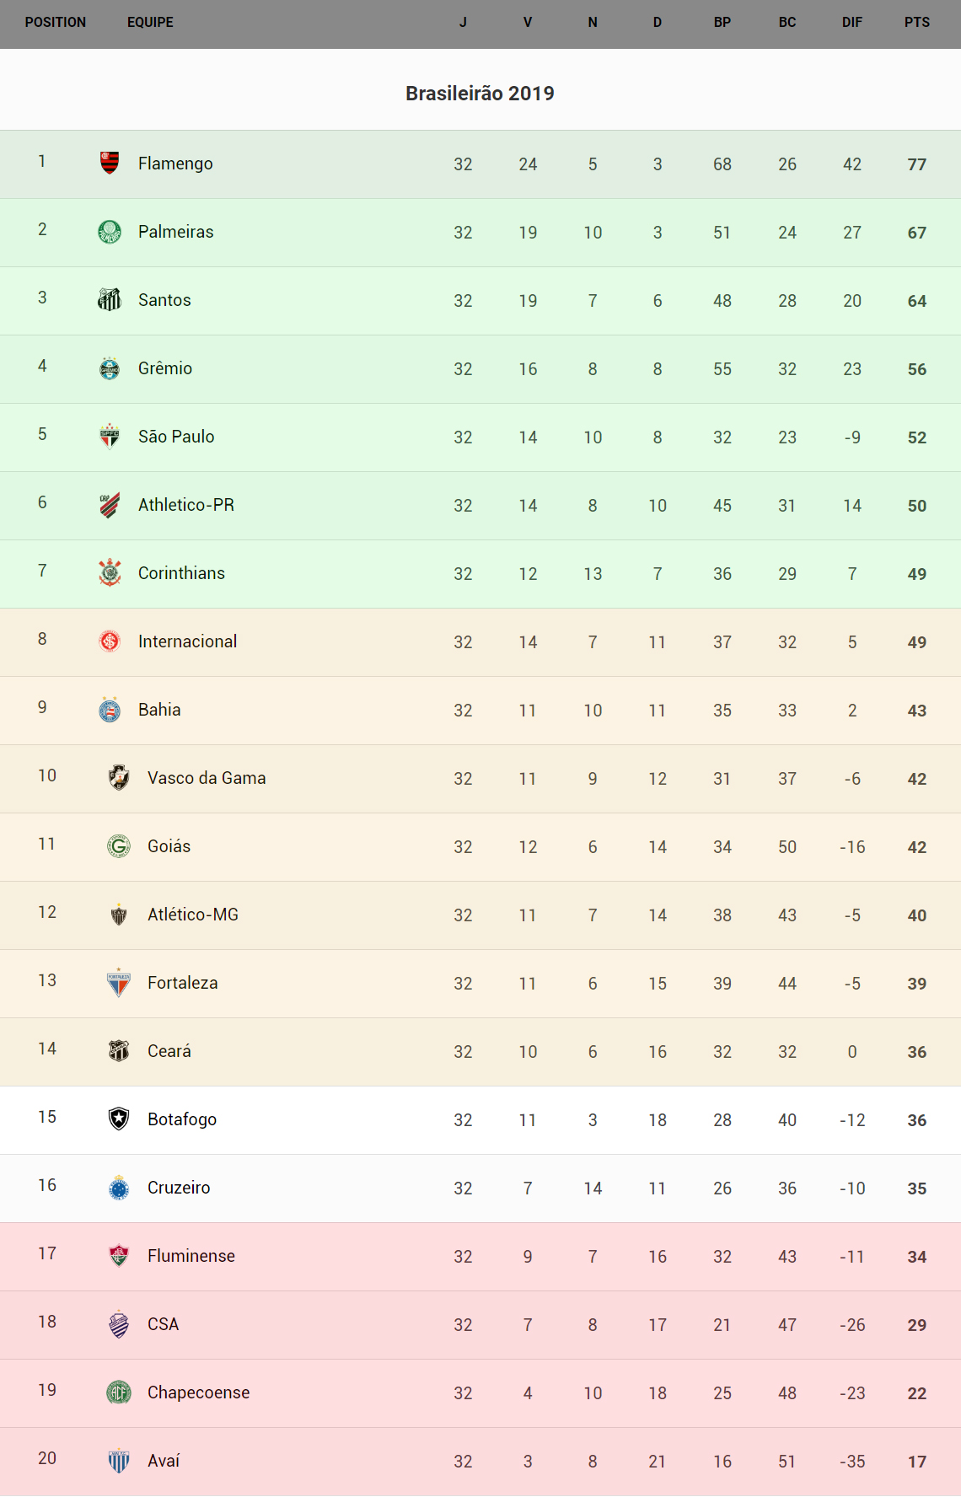Click the PTS column header
The height and width of the screenshot is (1497, 961).
pyautogui.click(x=917, y=23)
